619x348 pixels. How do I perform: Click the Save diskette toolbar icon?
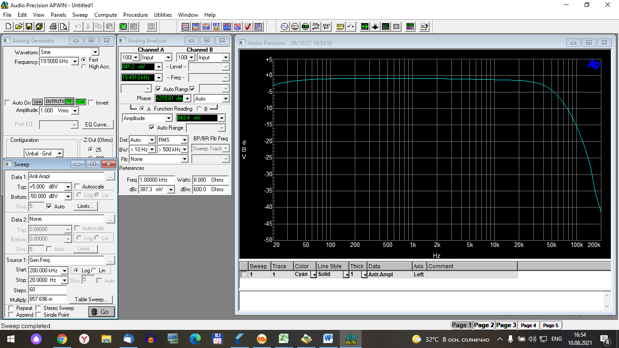point(29,27)
